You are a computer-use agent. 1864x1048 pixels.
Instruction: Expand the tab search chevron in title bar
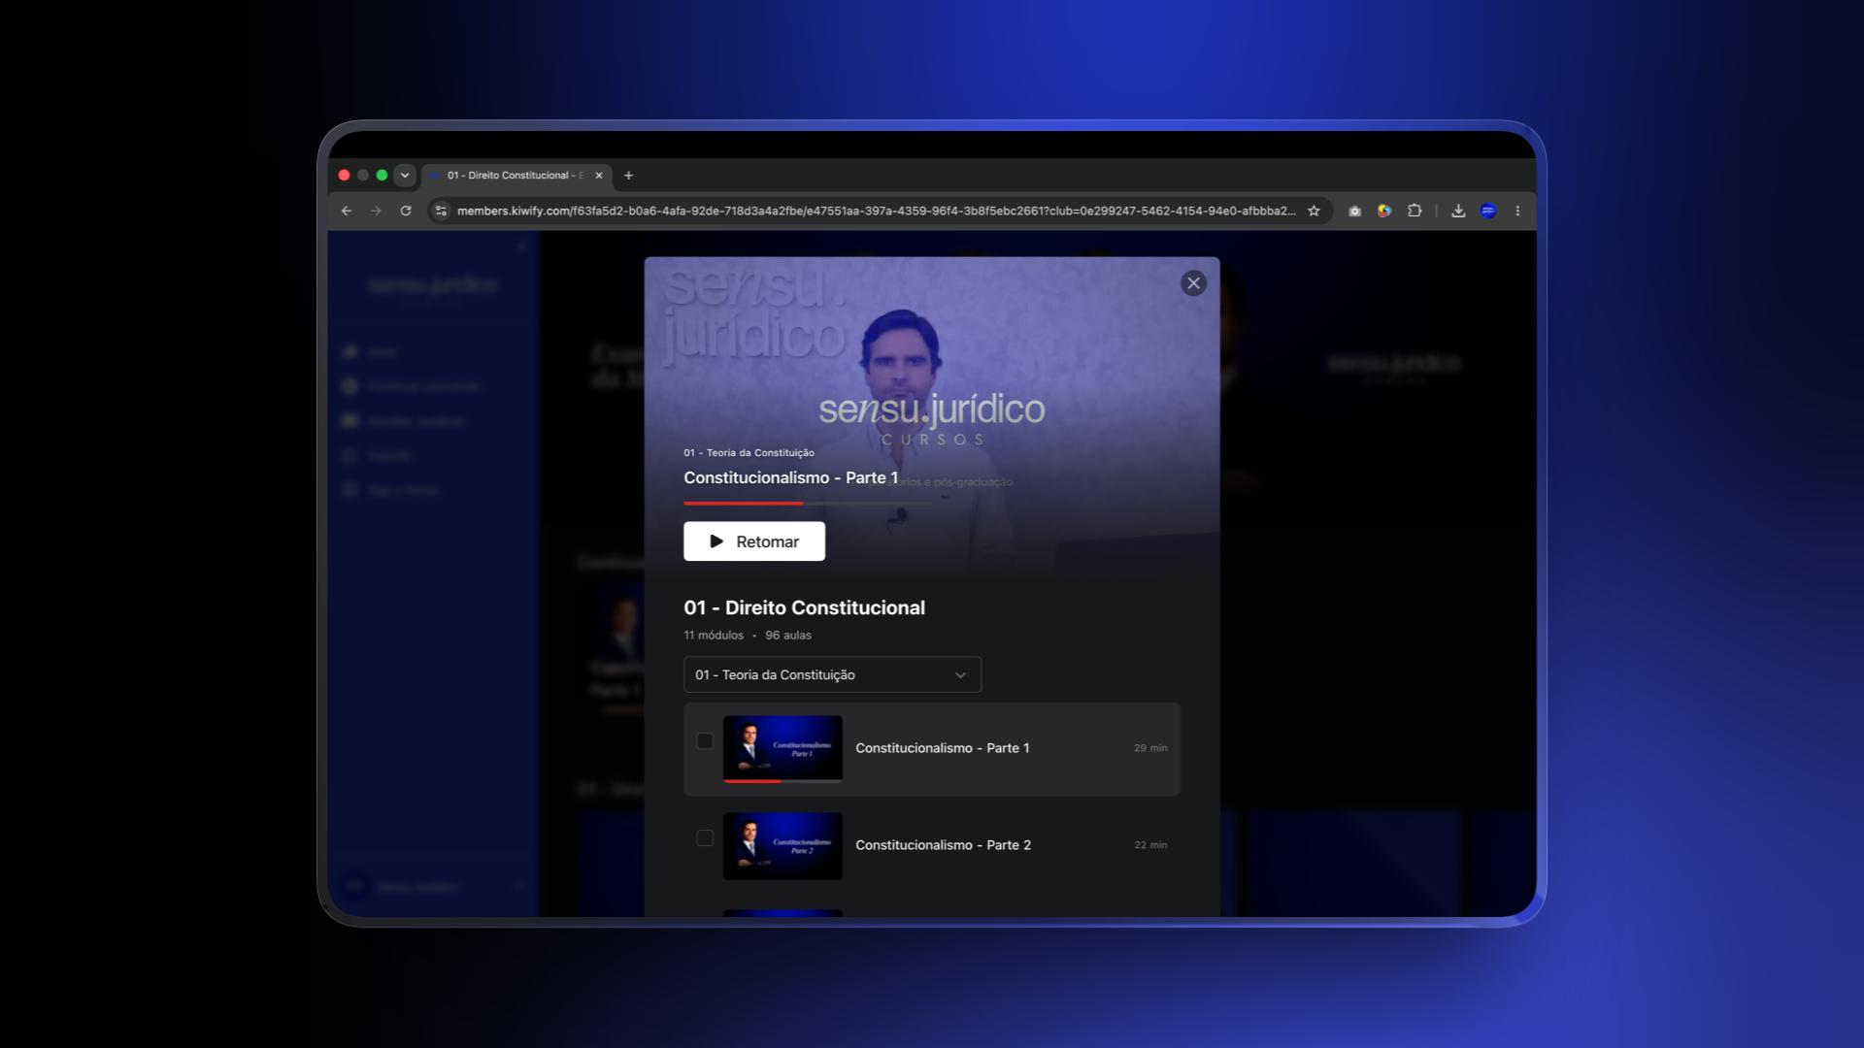405,176
